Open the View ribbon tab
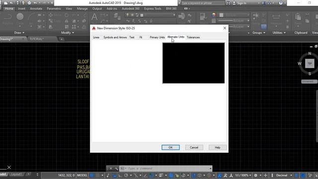Viewport: 318px width, 179px height. (x=69, y=8)
